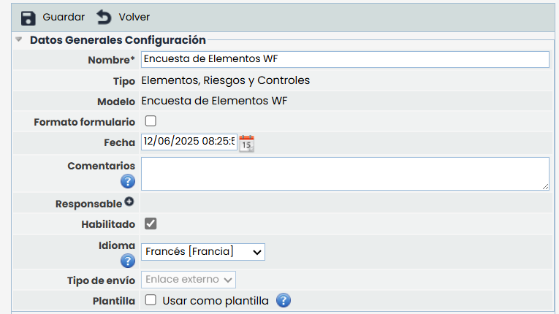This screenshot has width=559, height=314.
Task: Collapse the Datos Generales Configuración section
Action: (x=19, y=40)
